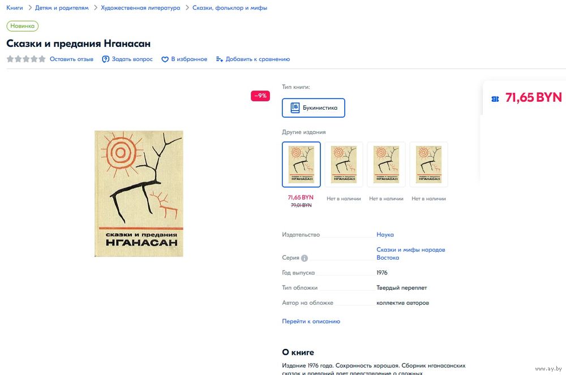Click the question mark icon by Задать вопрос
Screen dimensions: 566x375
(105, 59)
